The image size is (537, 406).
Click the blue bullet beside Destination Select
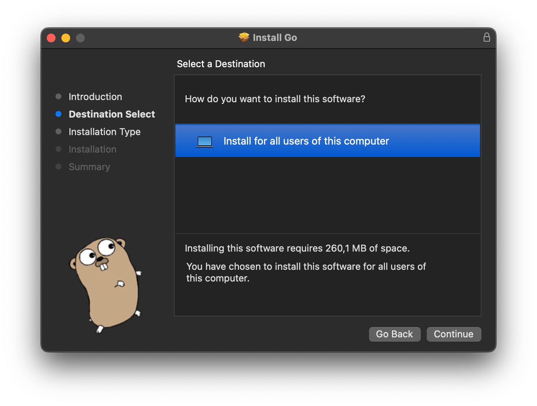58,114
